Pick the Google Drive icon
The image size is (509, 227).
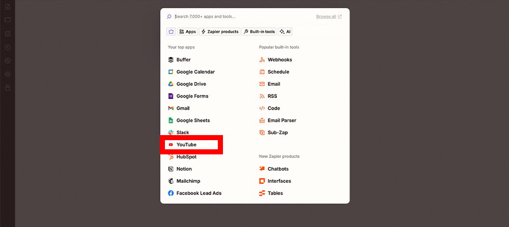(171, 84)
